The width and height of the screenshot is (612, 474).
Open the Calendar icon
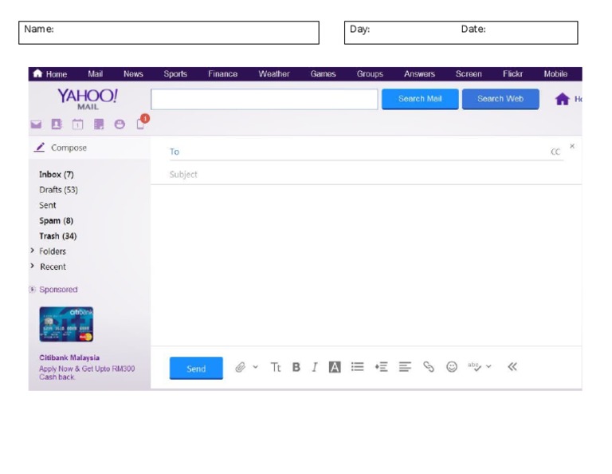click(x=77, y=124)
